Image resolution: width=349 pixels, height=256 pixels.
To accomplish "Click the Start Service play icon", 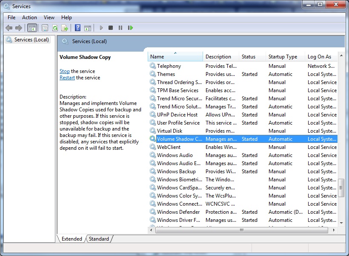I will point(101,28).
